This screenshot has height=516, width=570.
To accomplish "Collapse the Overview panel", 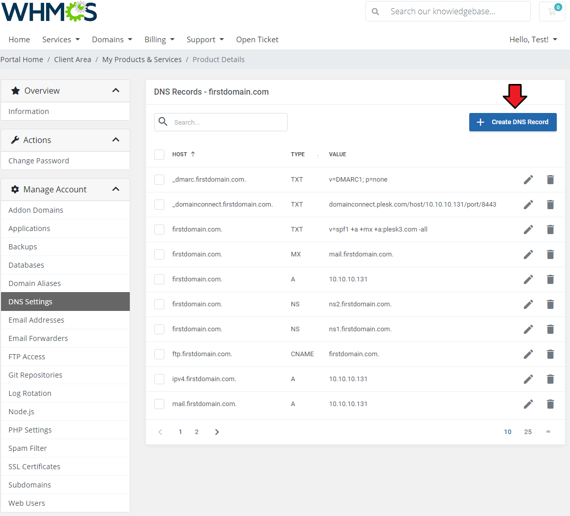I will 116,91.
